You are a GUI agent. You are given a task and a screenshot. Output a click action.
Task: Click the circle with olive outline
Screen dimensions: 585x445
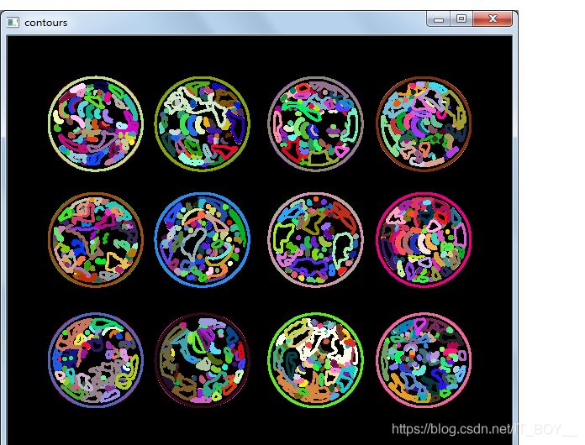click(x=203, y=123)
